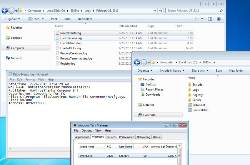
Task: Open the Organize dropdown in the EMSvc window
Action: 145,71
